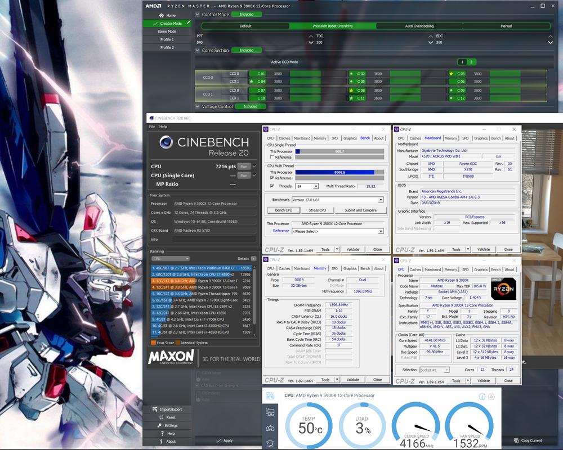Click the star icon on core C 04

tap(251, 82)
